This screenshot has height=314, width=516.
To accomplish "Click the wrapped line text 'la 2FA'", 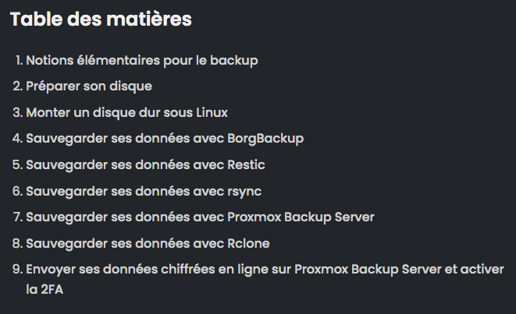I will [x=44, y=290].
